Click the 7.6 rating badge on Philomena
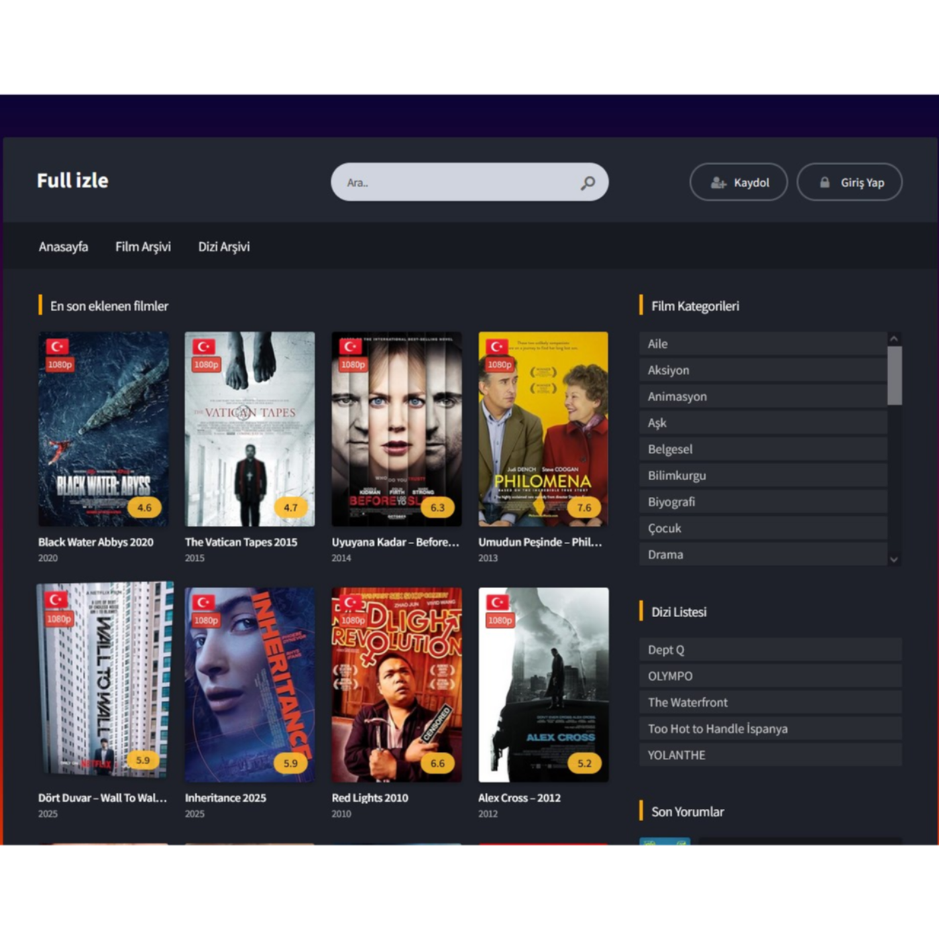 tap(584, 507)
